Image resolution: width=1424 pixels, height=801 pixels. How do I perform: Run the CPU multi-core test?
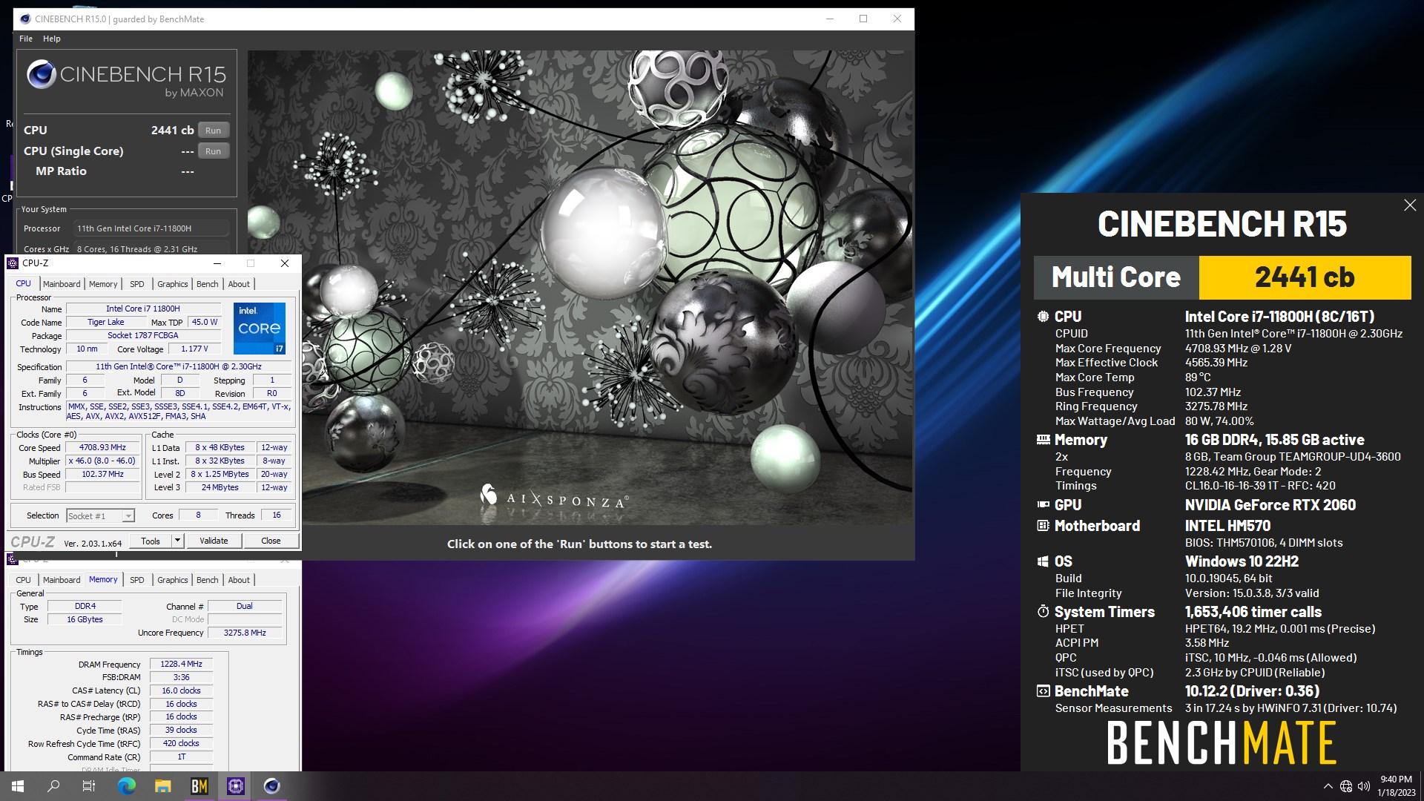pos(214,131)
